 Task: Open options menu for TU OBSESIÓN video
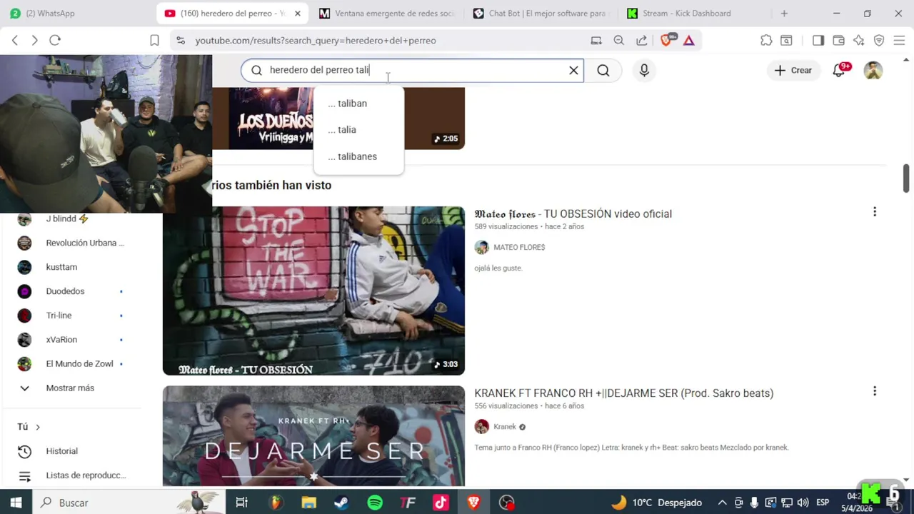coord(875,212)
